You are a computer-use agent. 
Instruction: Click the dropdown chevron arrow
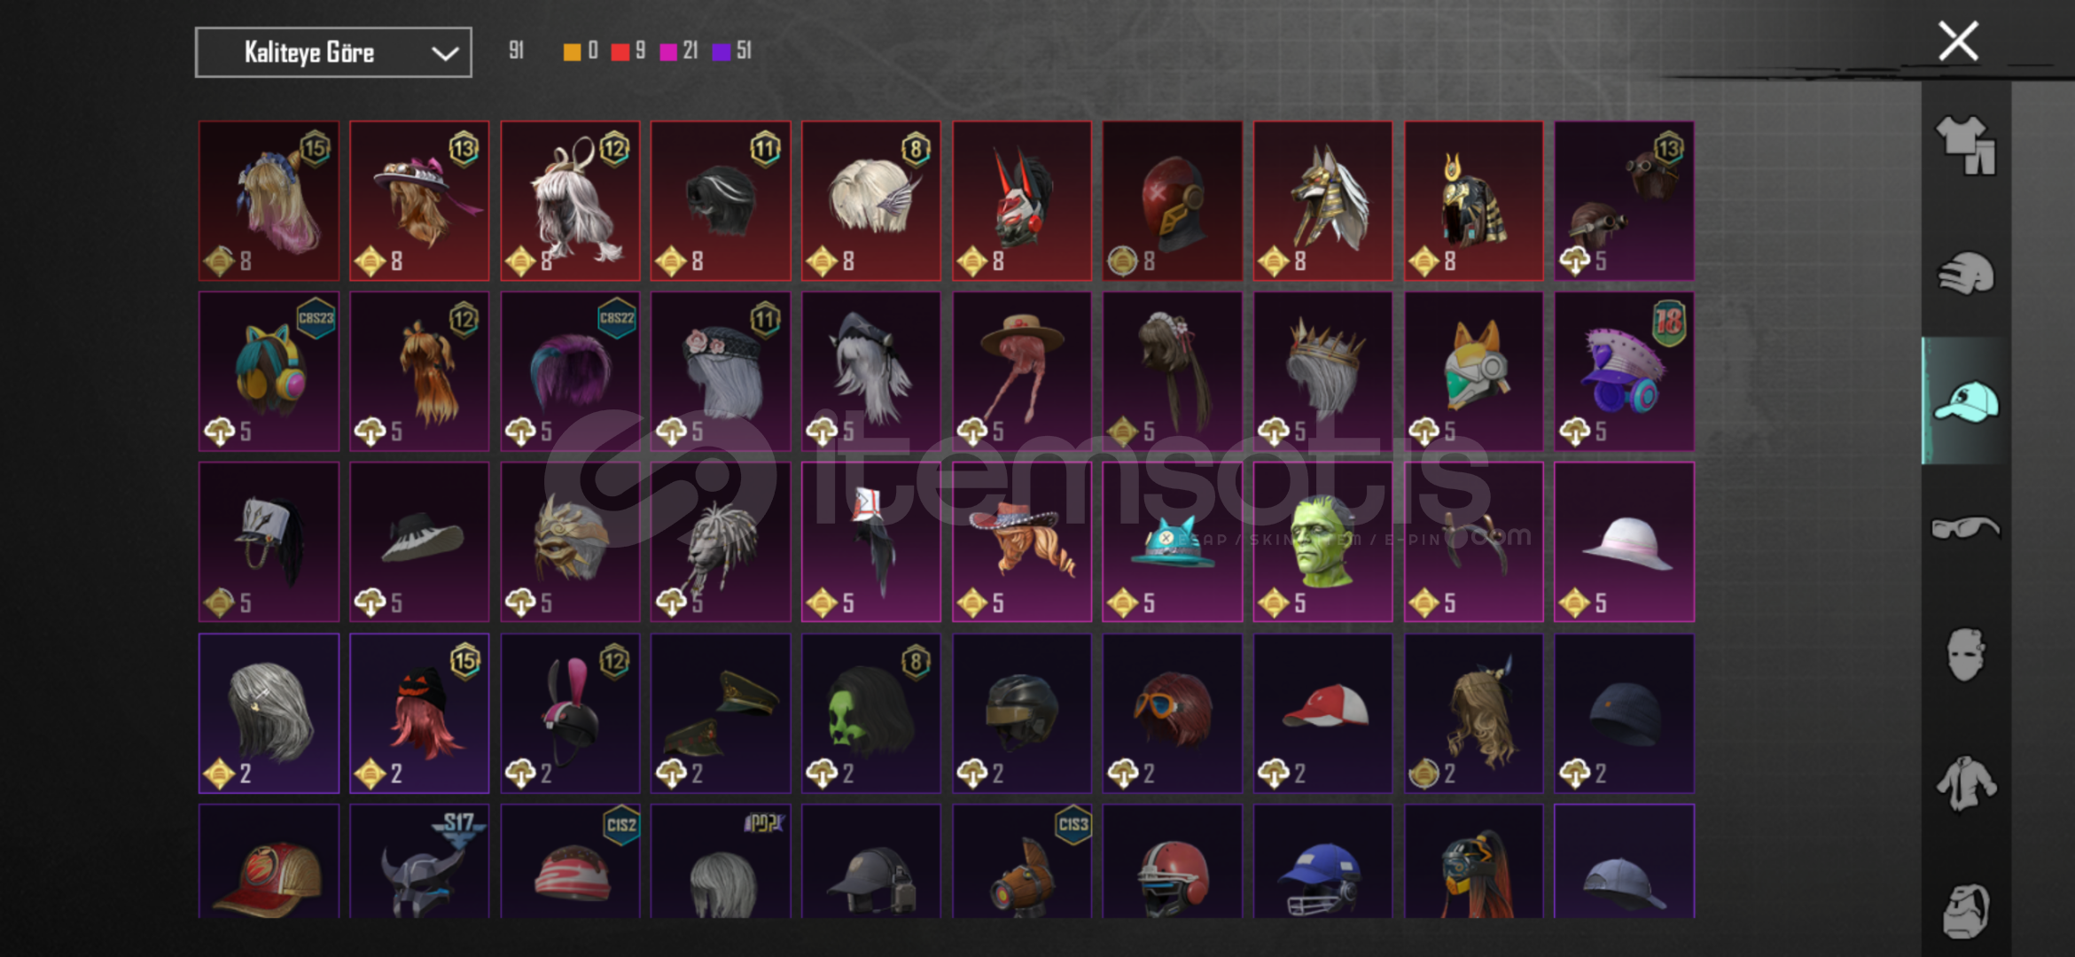[x=445, y=53]
